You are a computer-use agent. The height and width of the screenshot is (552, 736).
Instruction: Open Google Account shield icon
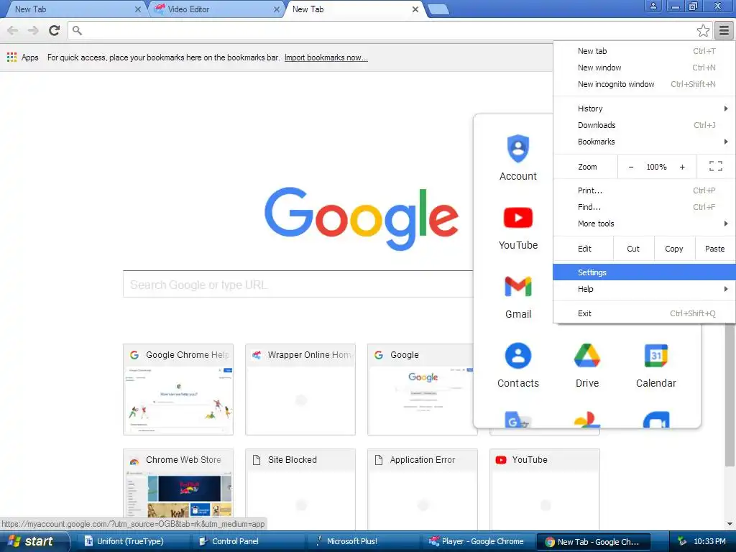click(517, 148)
